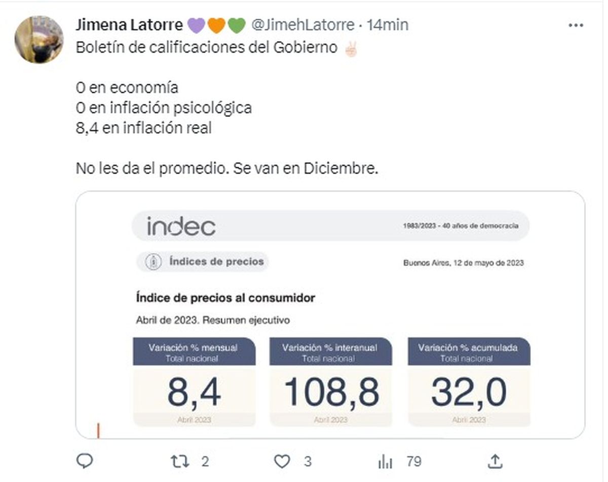Click the indec logo in the image
This screenshot has height=482, width=608.
pos(181,226)
